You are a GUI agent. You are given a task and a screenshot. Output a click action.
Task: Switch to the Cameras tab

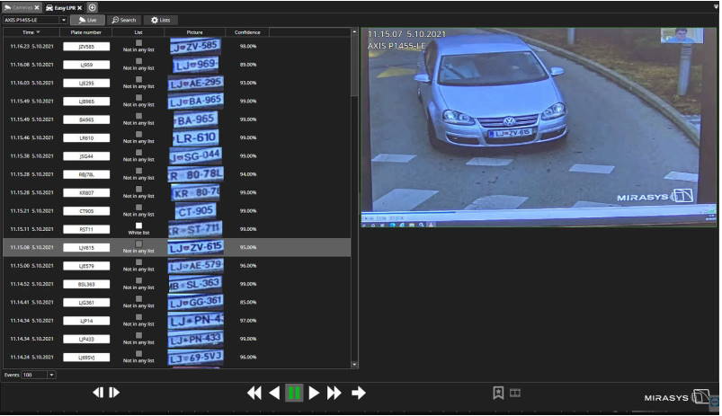point(19,7)
